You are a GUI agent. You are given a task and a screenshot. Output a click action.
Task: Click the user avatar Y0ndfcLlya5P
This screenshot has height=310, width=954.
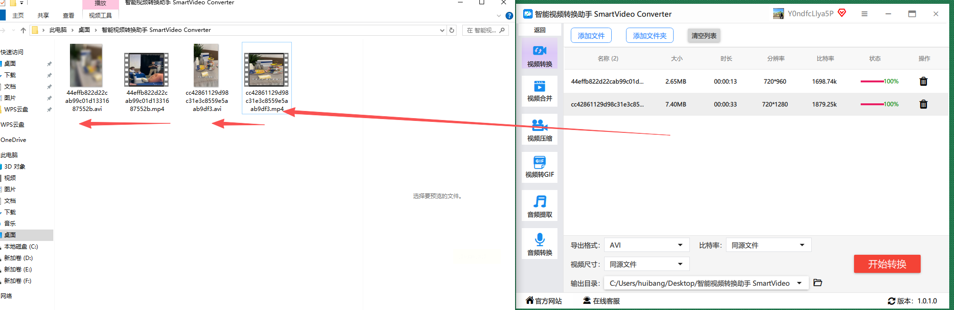(x=778, y=14)
